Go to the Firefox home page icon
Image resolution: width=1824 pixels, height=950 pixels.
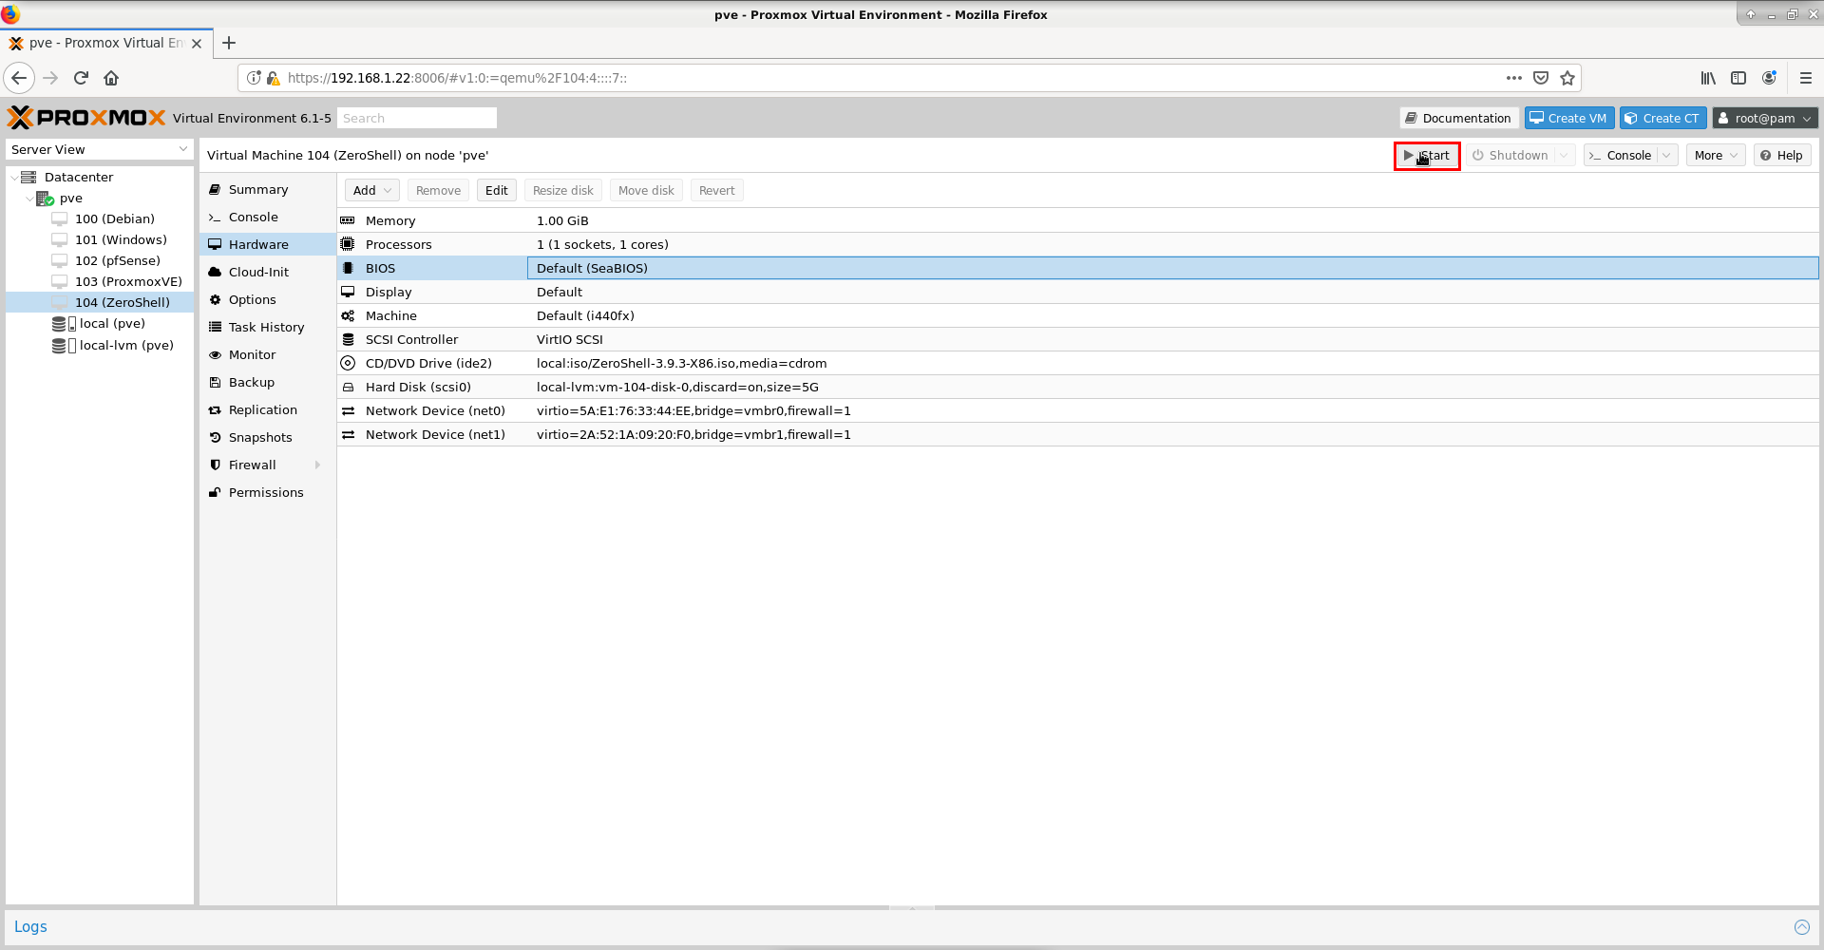(111, 78)
